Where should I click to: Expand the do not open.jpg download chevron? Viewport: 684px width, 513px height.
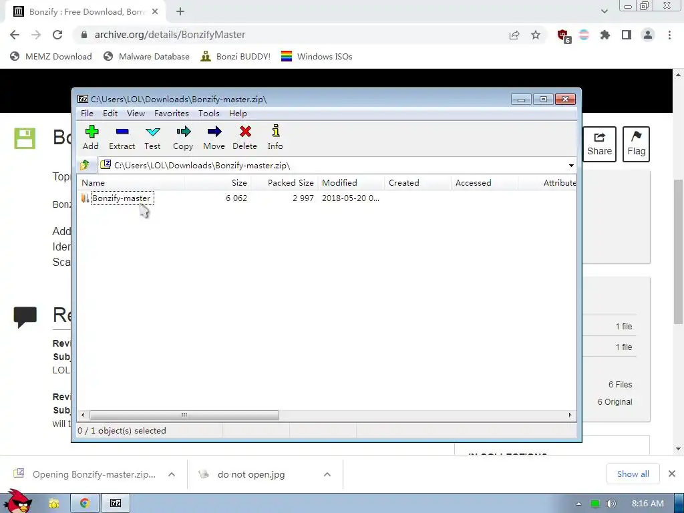click(327, 475)
